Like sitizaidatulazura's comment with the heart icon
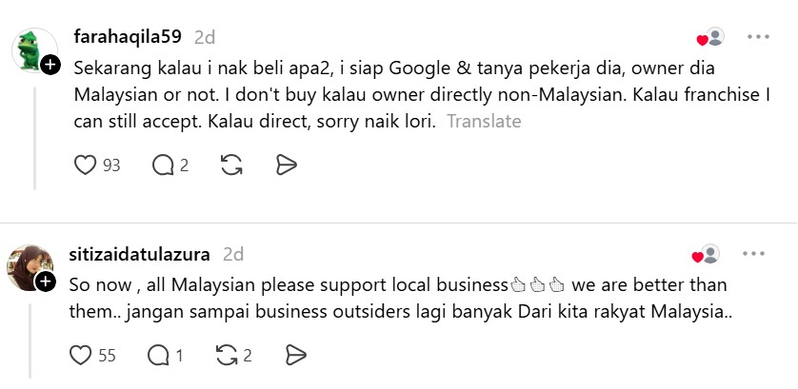The image size is (798, 389). pyautogui.click(x=80, y=355)
